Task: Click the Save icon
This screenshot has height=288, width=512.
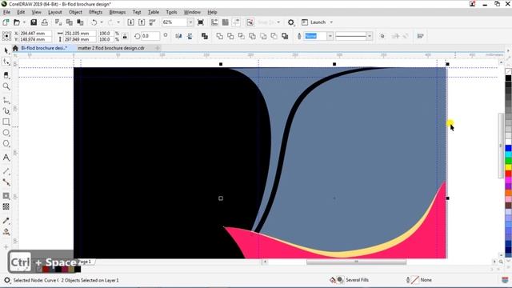Action: 34,22
